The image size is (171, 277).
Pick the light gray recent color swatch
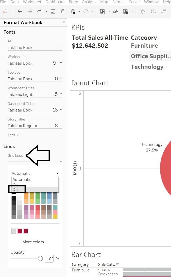tap(13, 231)
